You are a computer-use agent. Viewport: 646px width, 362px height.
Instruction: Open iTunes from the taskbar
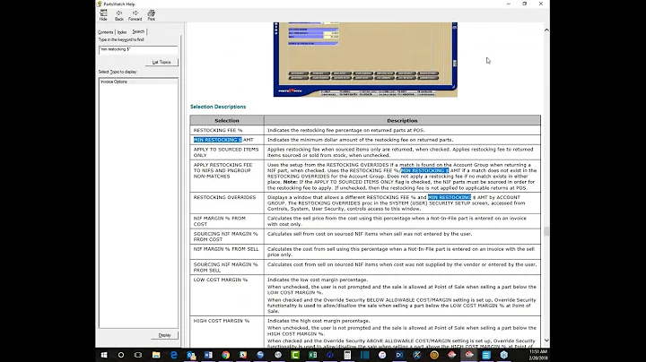tap(382, 355)
